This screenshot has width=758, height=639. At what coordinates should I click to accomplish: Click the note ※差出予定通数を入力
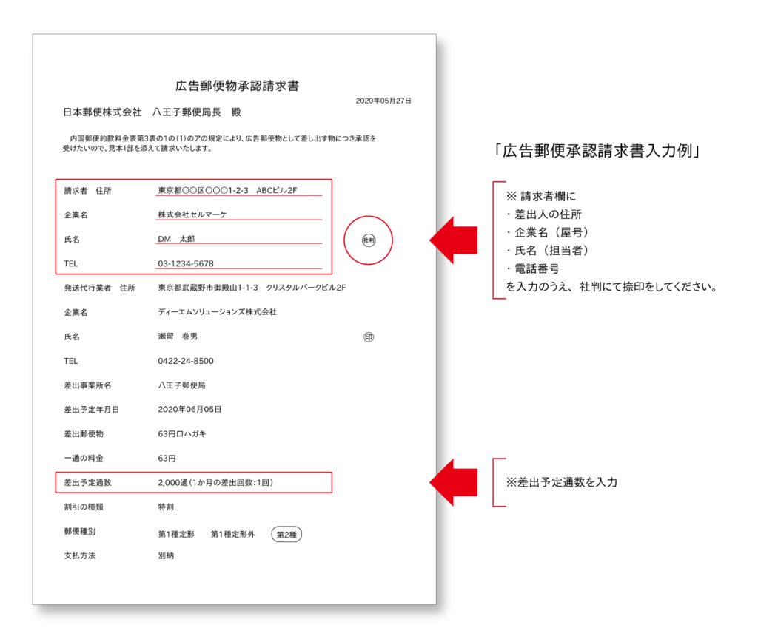[562, 482]
